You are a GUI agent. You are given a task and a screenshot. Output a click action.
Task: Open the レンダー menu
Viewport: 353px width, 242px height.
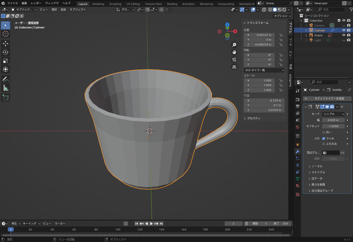36,3
